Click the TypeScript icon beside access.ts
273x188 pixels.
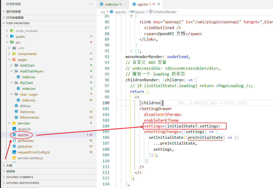tap(14, 129)
